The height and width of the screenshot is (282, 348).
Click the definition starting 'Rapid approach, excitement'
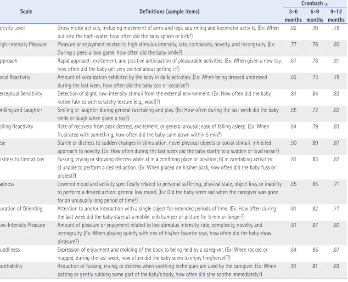[169, 65]
